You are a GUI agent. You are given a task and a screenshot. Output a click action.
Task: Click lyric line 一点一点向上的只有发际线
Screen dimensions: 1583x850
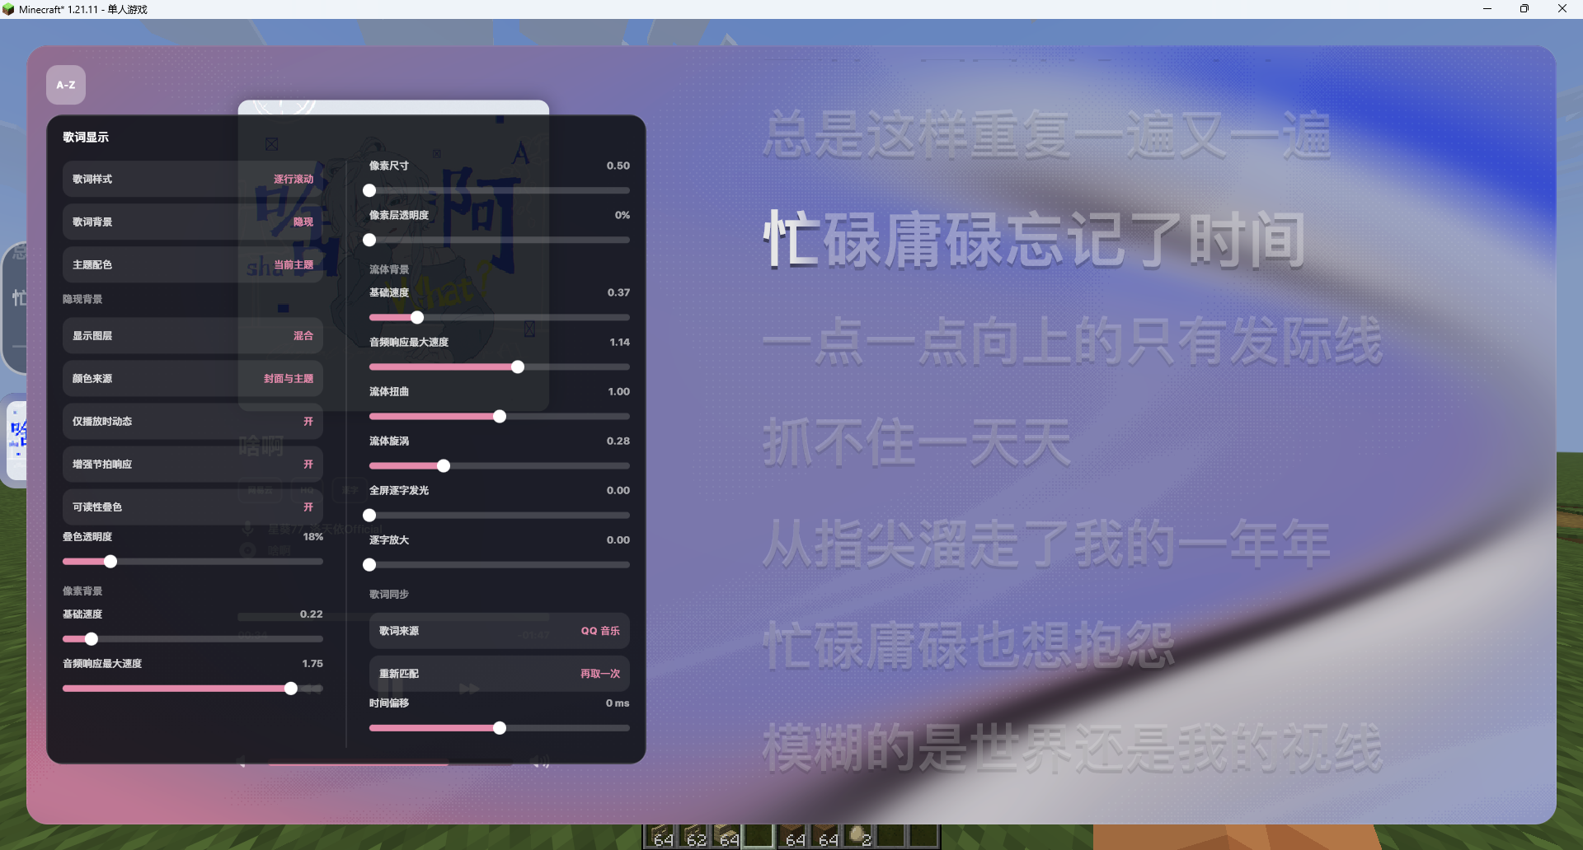1073,340
